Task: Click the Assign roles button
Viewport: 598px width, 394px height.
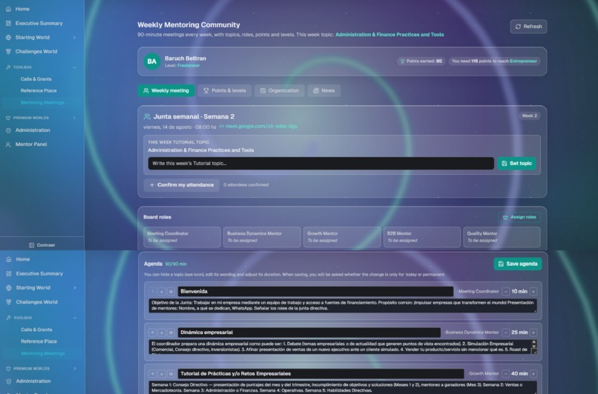Action: click(519, 217)
